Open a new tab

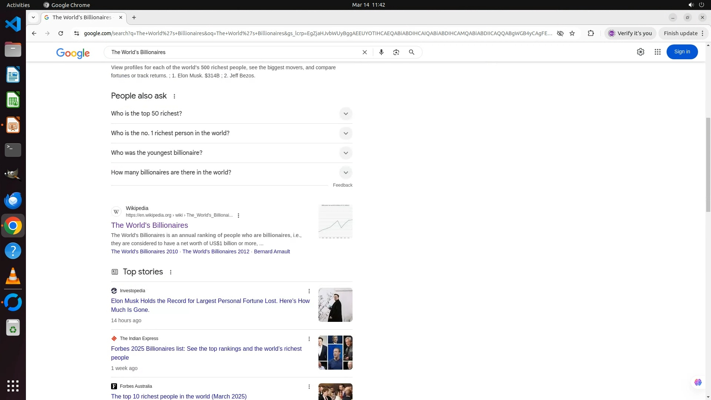134,17
